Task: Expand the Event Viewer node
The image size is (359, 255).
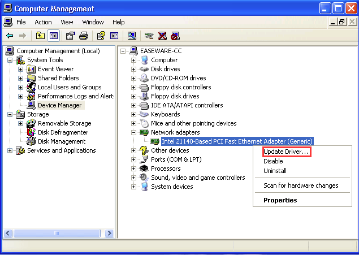Action: pyautogui.click(x=20, y=69)
